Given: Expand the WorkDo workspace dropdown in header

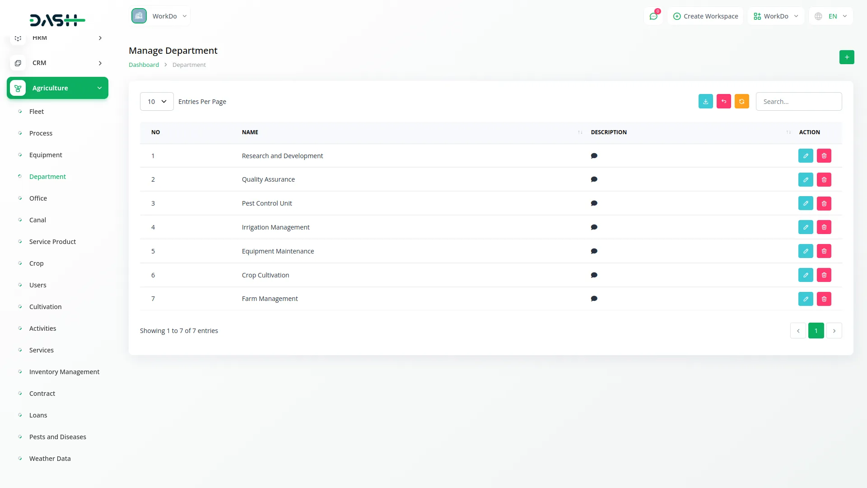Looking at the screenshot, I should pyautogui.click(x=776, y=16).
